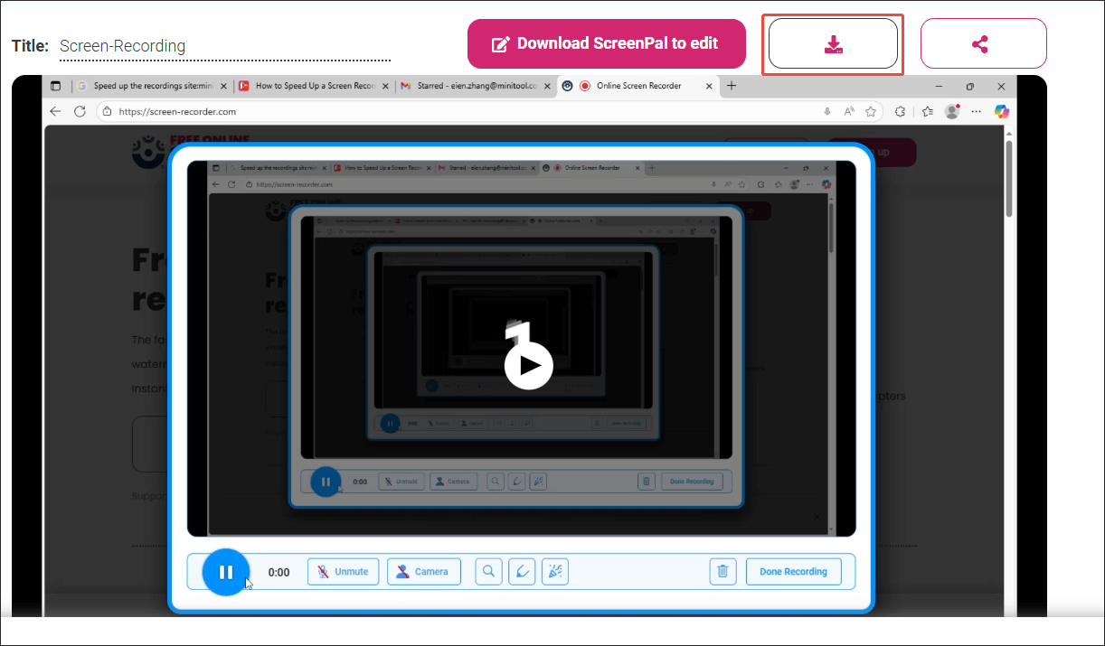Edit the Screen-Recording title field

(225, 46)
